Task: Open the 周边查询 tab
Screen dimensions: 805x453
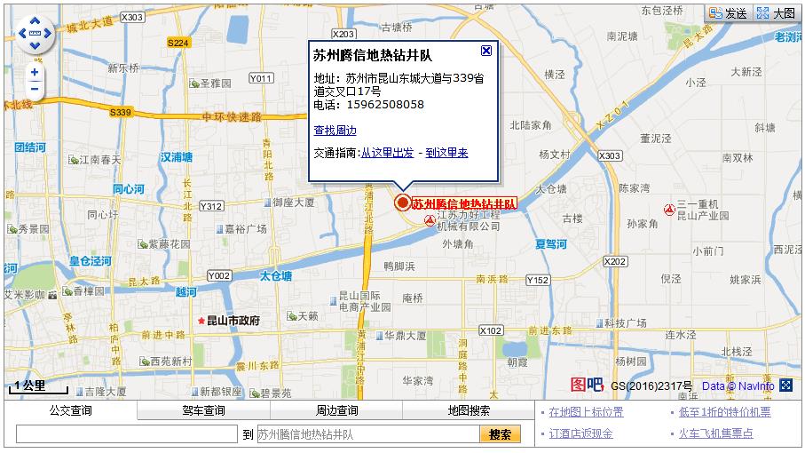Action: [336, 410]
